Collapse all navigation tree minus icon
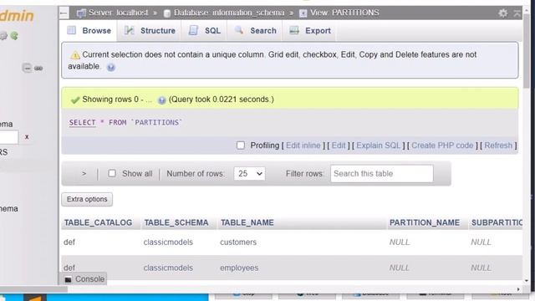Viewport: 535px width, 301px height. tap(27, 69)
